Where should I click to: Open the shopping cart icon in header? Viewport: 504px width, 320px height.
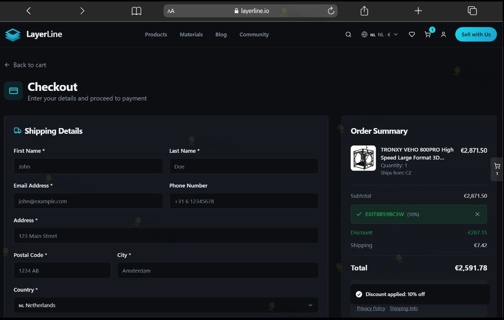click(428, 34)
